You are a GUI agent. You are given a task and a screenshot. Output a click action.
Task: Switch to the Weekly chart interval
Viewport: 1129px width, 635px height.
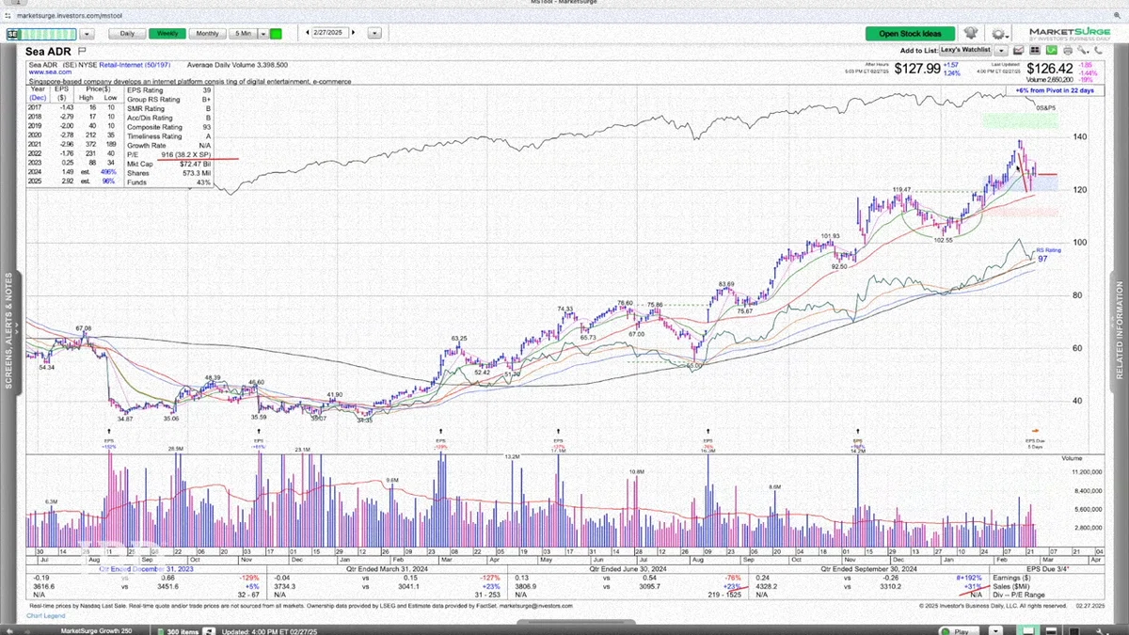(x=167, y=33)
